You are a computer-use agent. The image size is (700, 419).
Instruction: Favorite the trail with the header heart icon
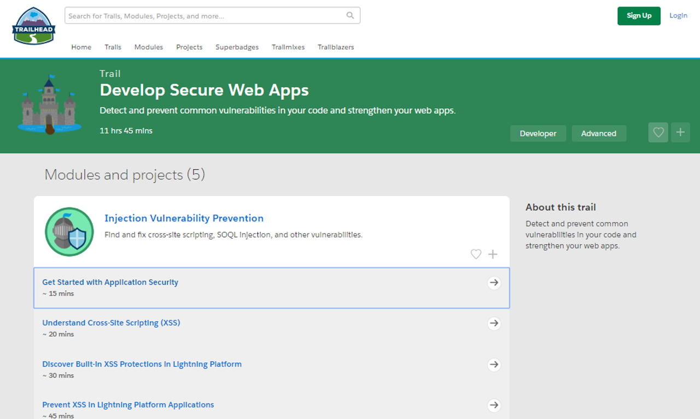[658, 133]
